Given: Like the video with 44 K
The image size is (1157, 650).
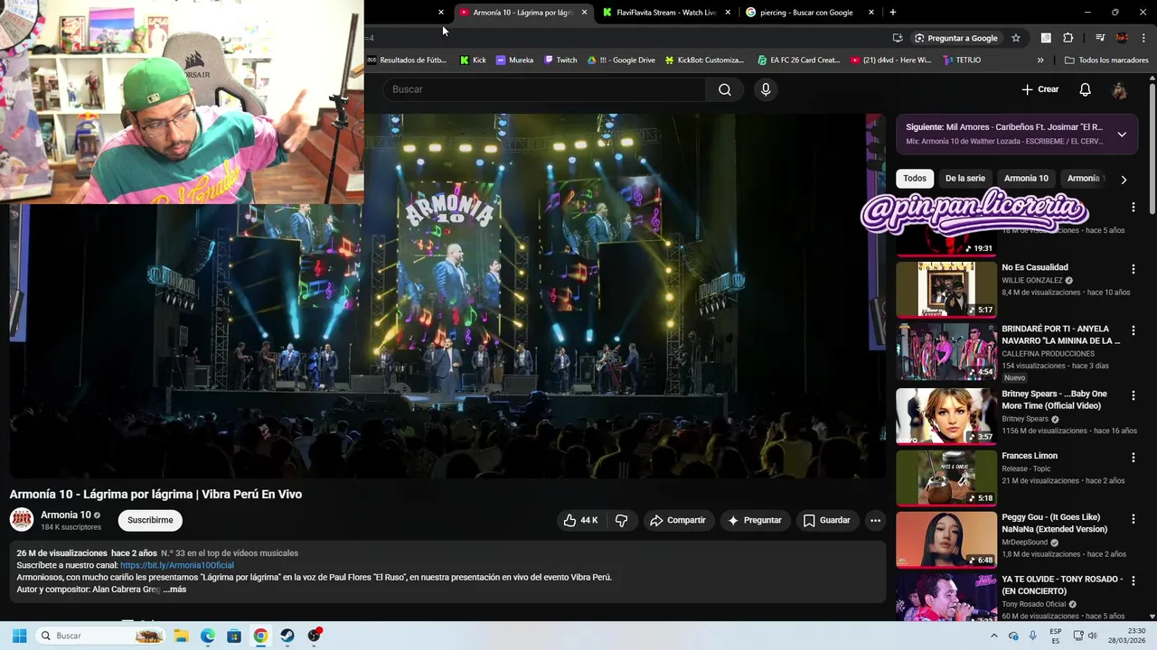Looking at the screenshot, I should tap(580, 520).
